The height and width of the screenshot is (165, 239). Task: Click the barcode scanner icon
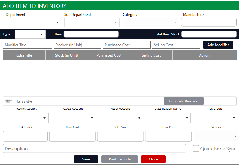(x=9, y=101)
